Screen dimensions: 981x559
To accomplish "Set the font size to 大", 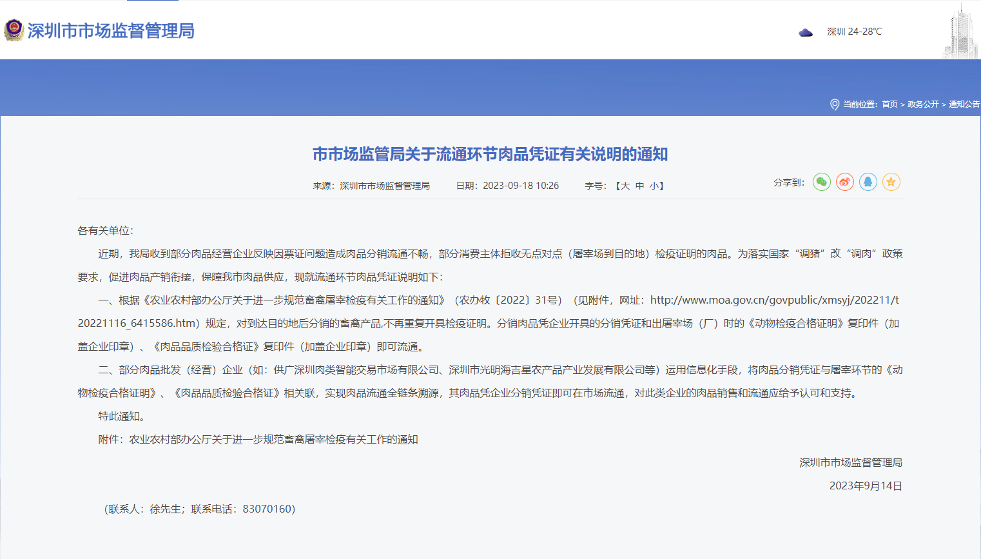I will click(x=625, y=186).
